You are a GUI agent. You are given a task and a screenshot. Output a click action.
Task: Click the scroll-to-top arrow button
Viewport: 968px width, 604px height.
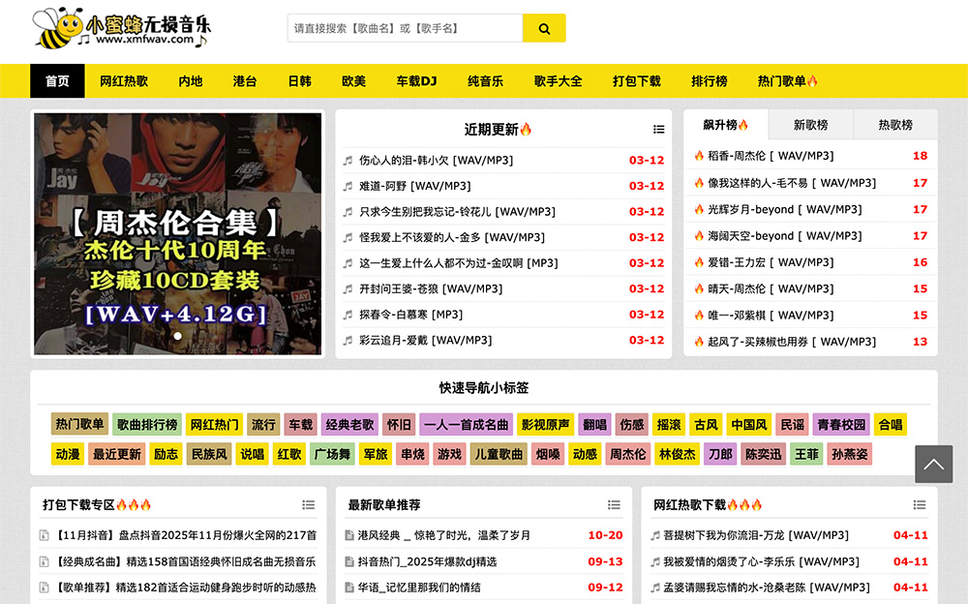tap(933, 465)
